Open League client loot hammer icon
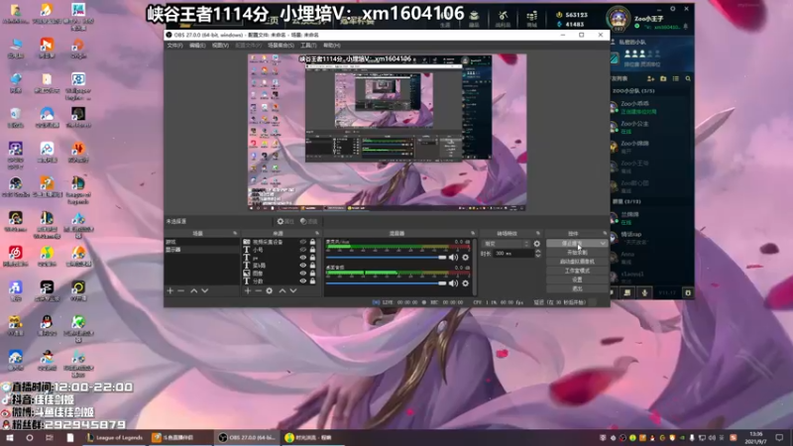The width and height of the screenshot is (793, 446). click(503, 15)
